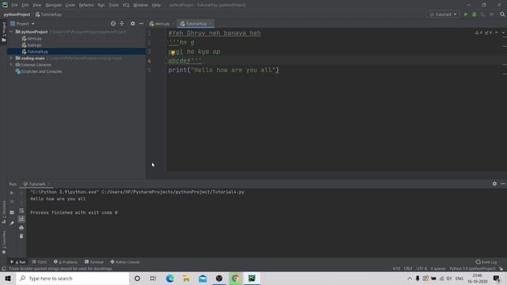This screenshot has height=285, width=507.
Task: Hide the Project panel with the minus icon
Action: pos(141,24)
